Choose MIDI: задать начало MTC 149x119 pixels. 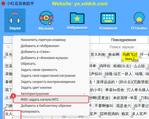[x=51, y=99]
